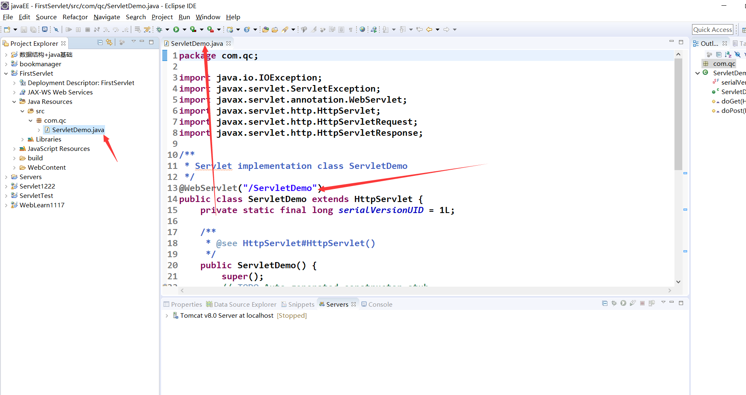746x395 pixels.
Task: Start the server with the Servers view run icon
Action: click(623, 303)
